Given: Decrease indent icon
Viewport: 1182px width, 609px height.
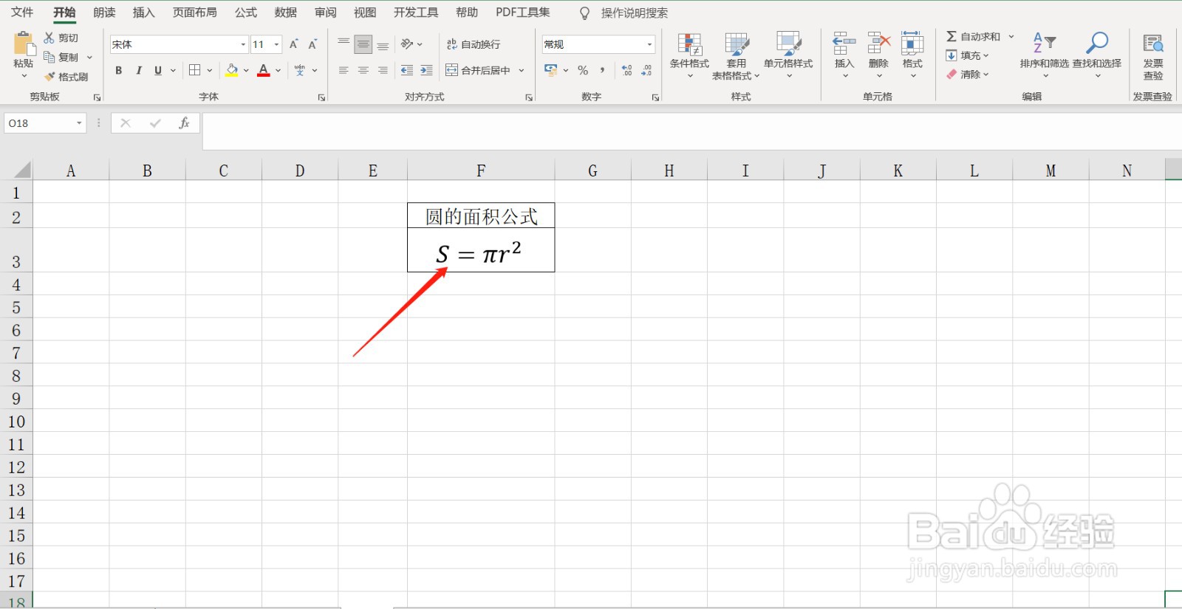Looking at the screenshot, I should coord(407,70).
